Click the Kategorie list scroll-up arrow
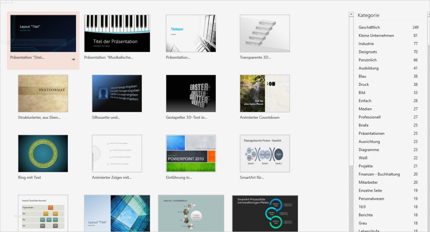430x232 pixels. tap(351, 14)
